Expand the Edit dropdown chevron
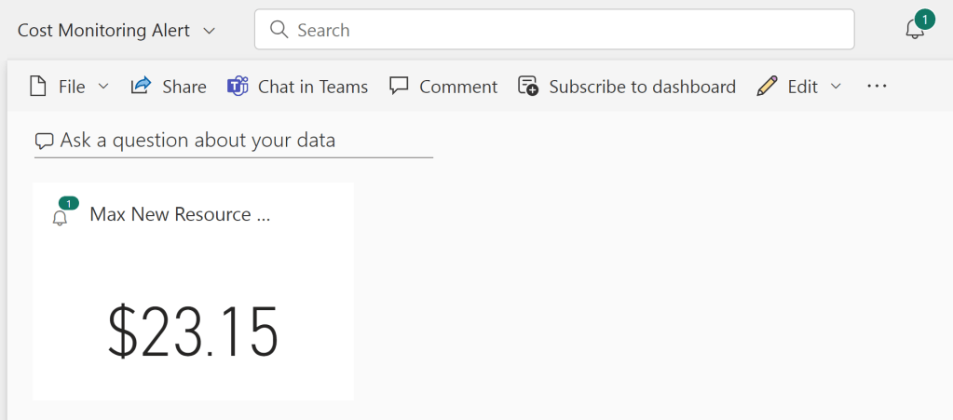Viewport: 953px width, 420px height. (836, 86)
